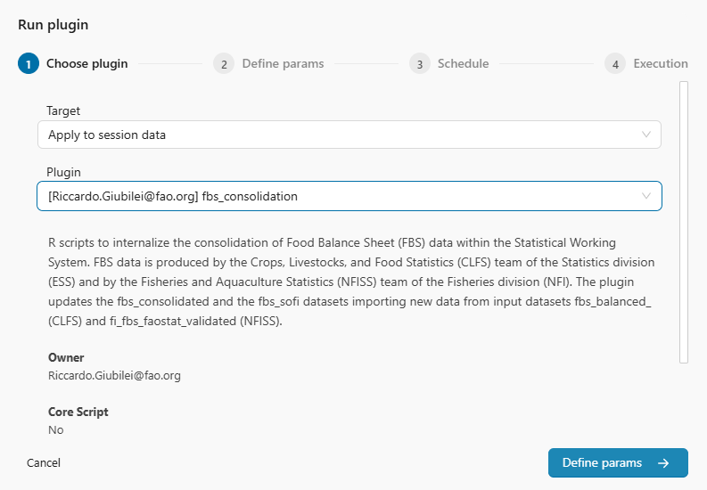Click the 'Run plugin' dialog title

[53, 25]
